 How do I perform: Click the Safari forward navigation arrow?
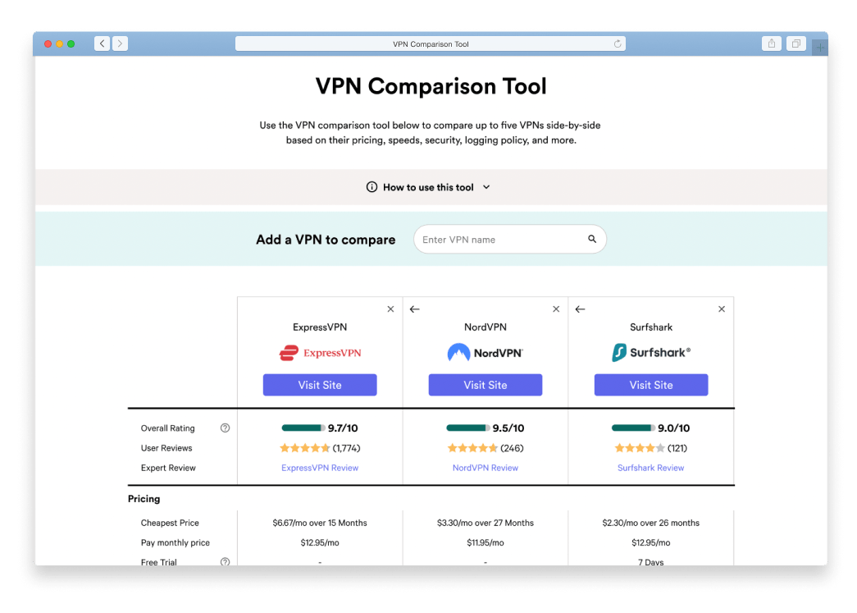[x=120, y=43]
